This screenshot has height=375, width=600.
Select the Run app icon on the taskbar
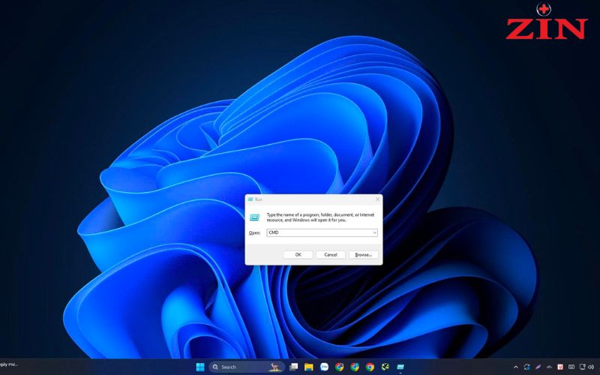[400, 367]
